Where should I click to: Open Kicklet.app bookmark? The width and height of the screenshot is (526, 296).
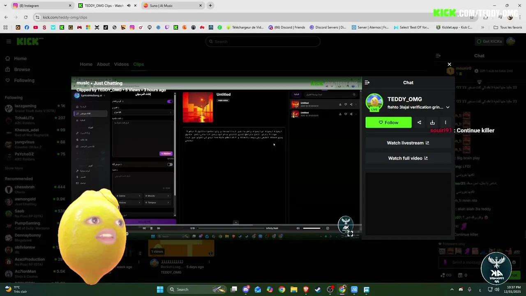point(454,28)
